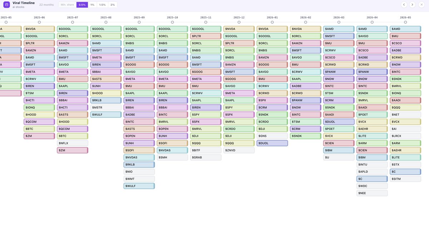
Task: Click the 2025-12 timeline marker
Action: pos(239,22)
